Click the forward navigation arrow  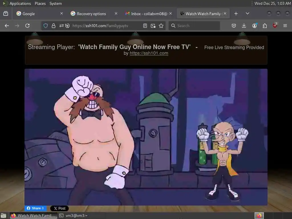click(x=17, y=26)
